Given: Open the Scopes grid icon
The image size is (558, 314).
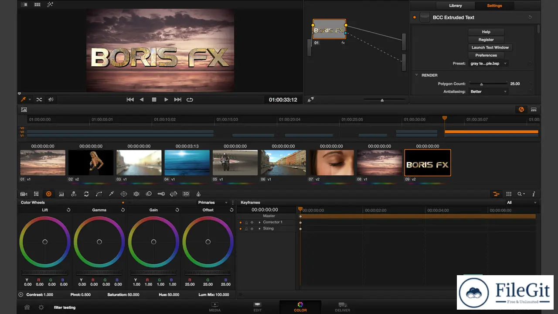Looking at the screenshot, I should tap(509, 194).
